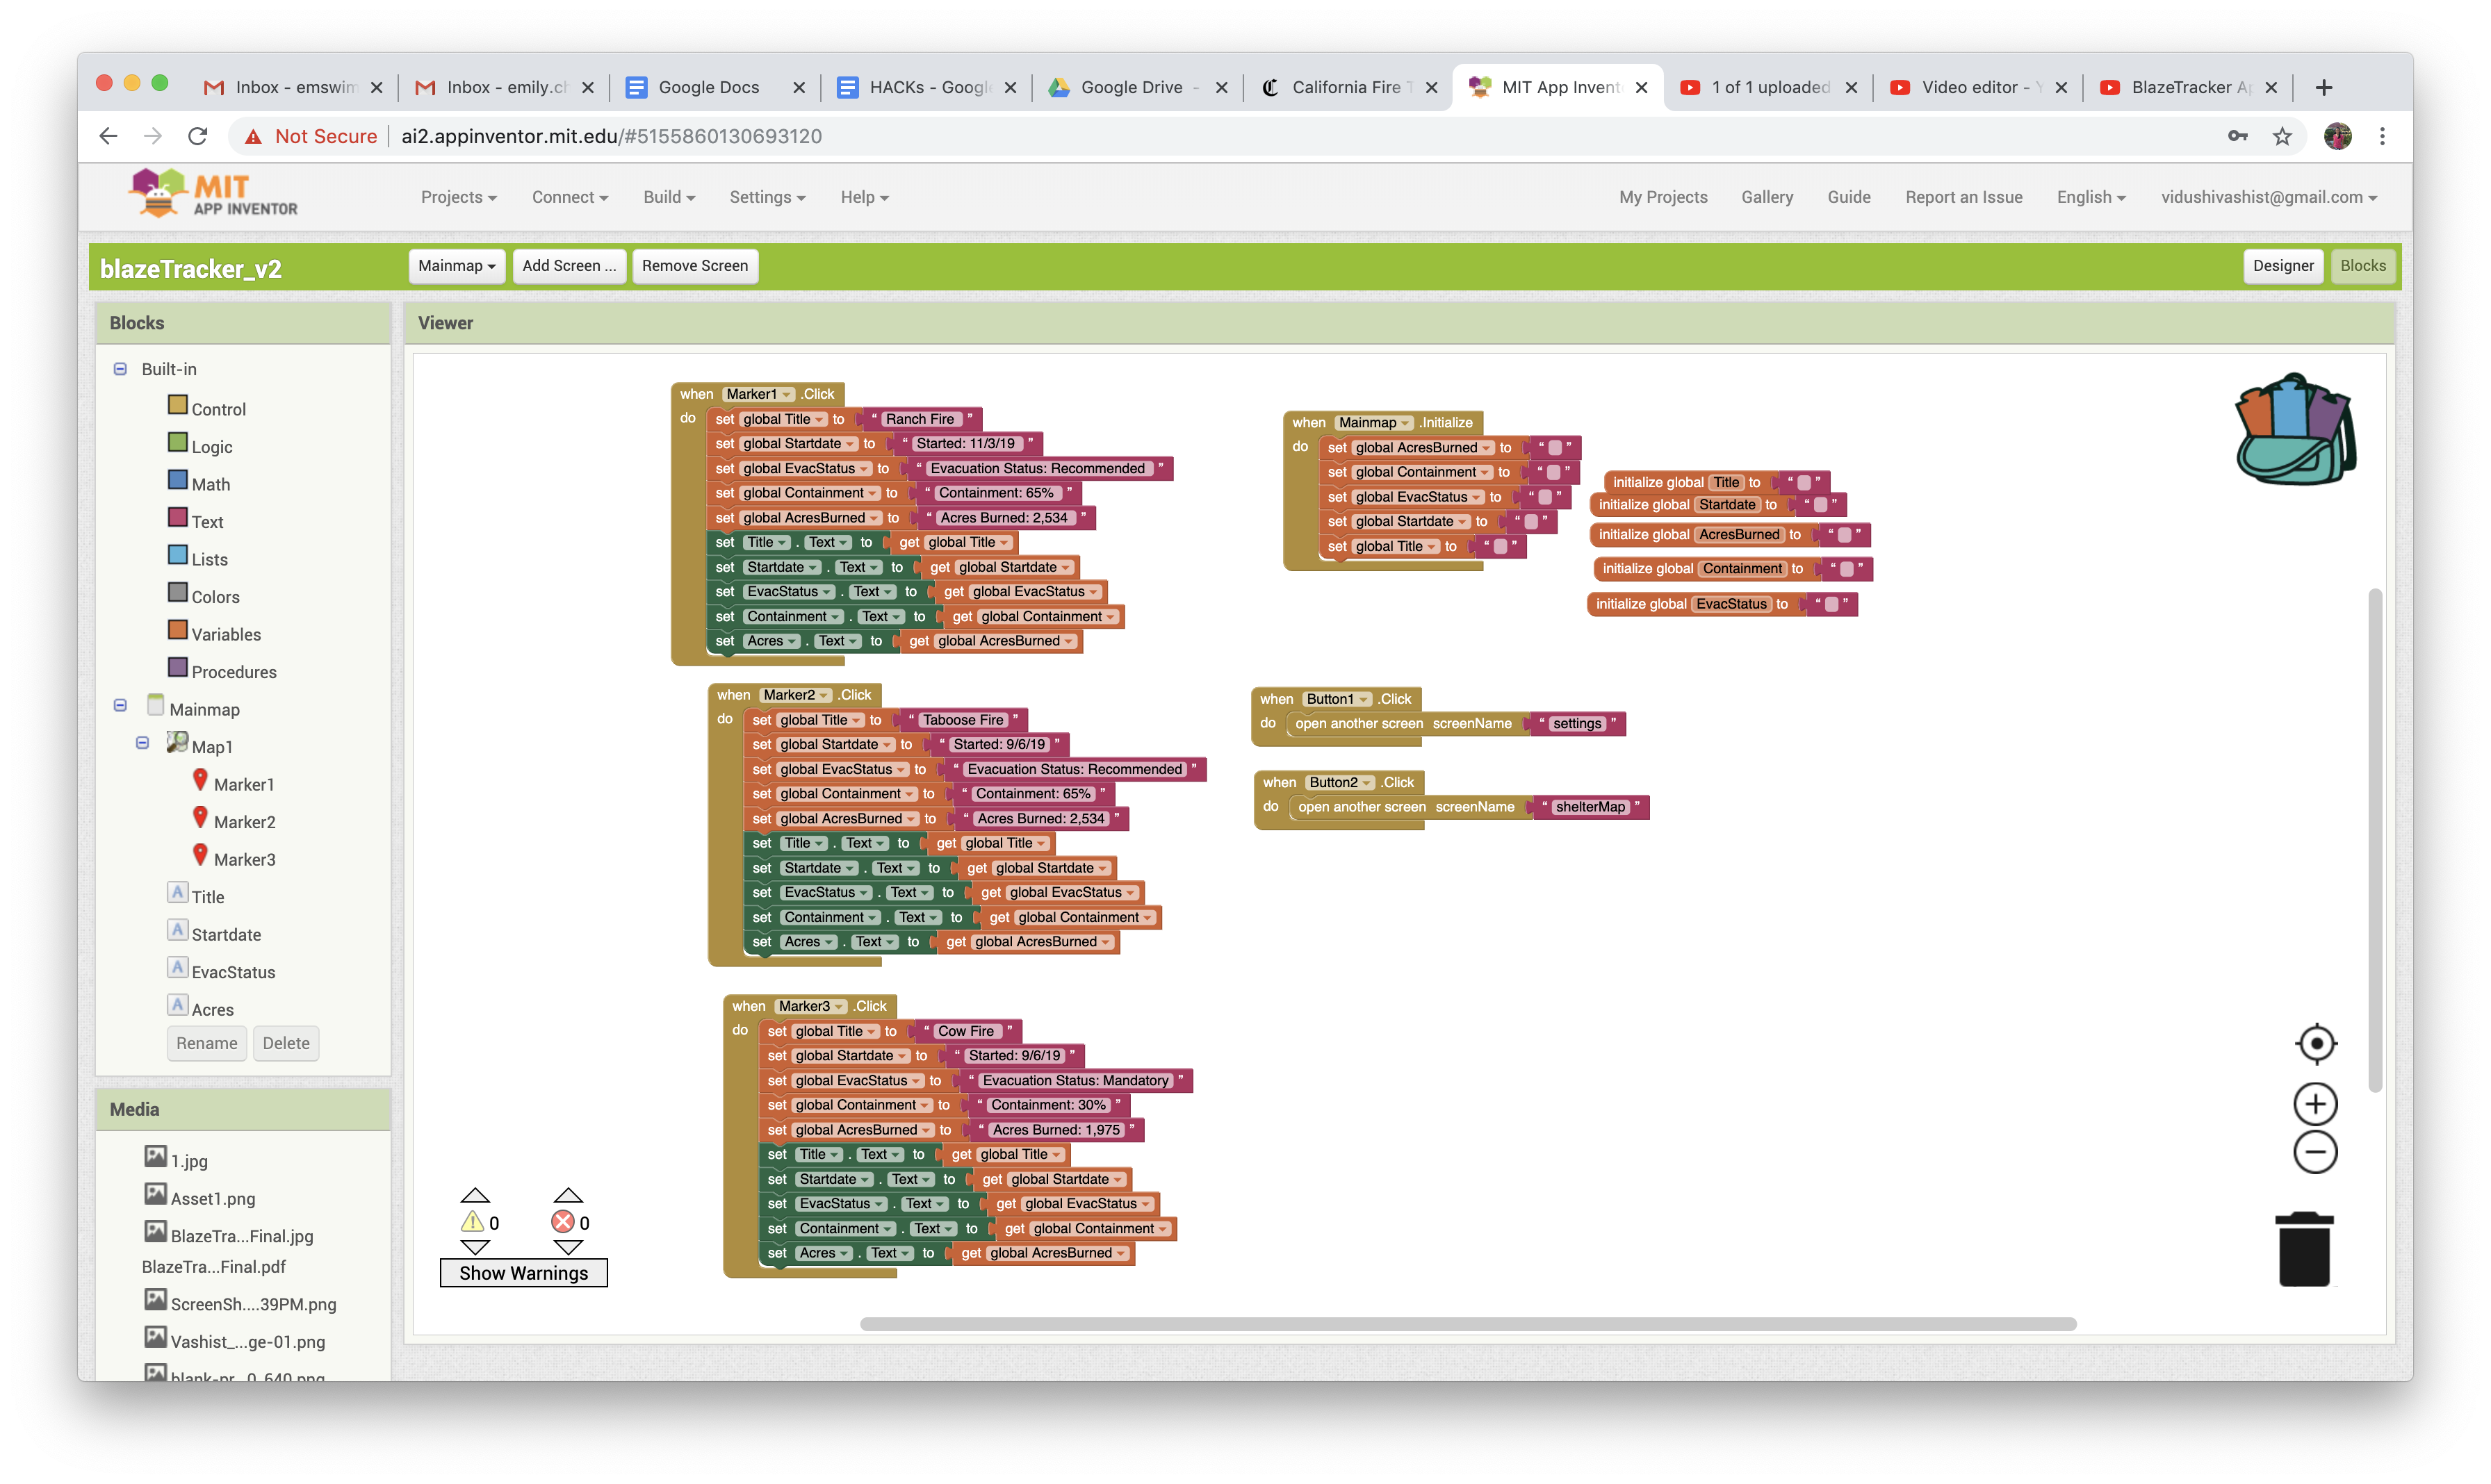The image size is (2491, 1484).
Task: Click the warning triangle counter icon
Action: click(x=472, y=1222)
